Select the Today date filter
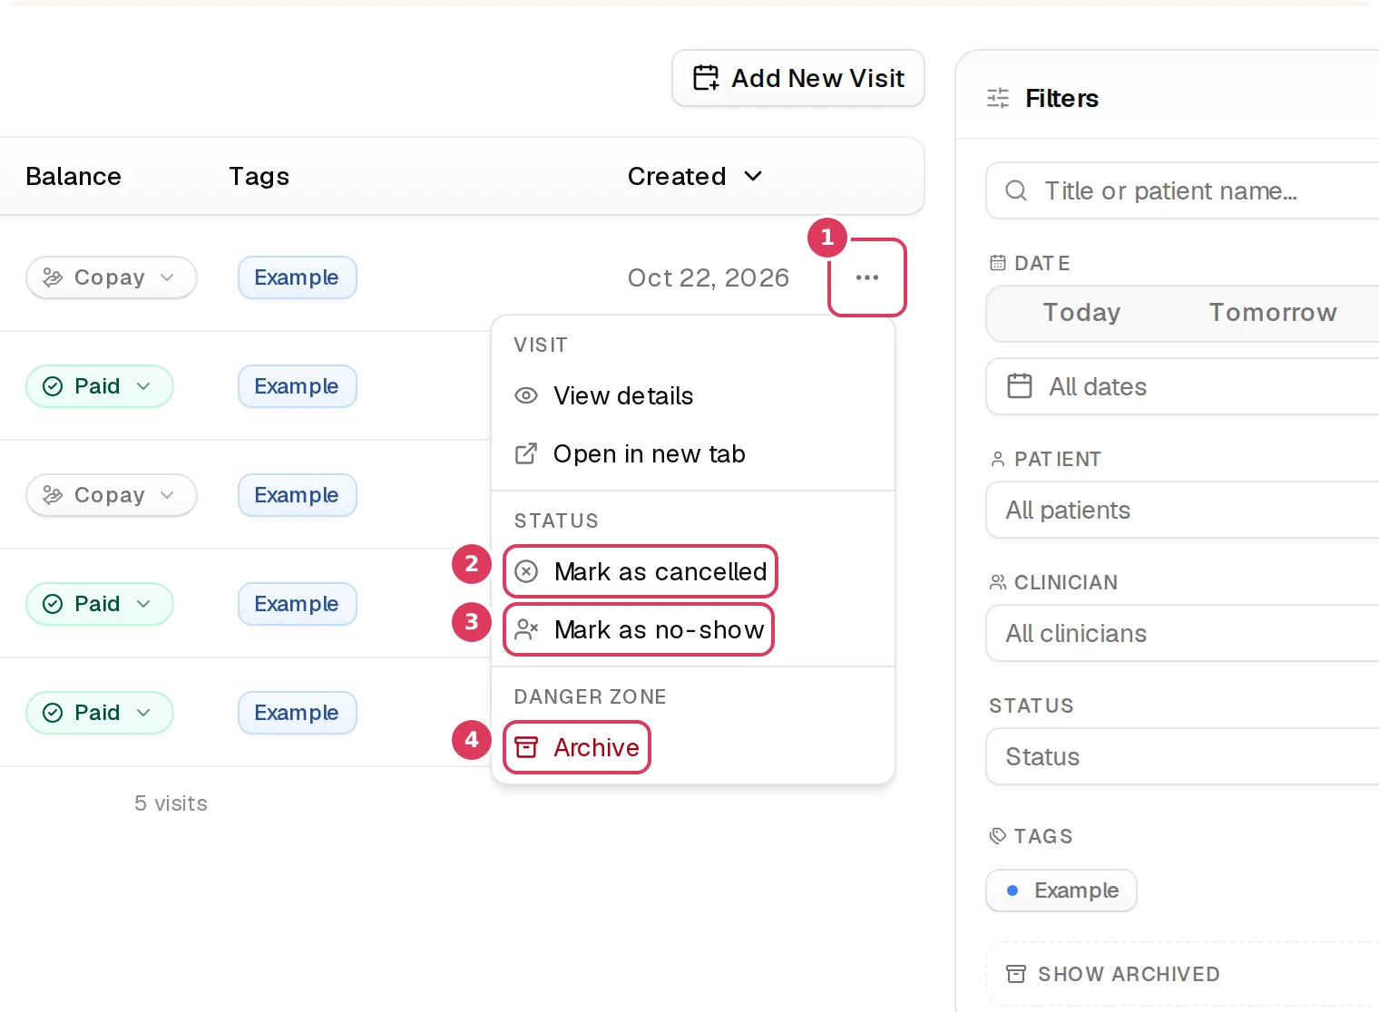The width and height of the screenshot is (1379, 1012). tap(1081, 313)
